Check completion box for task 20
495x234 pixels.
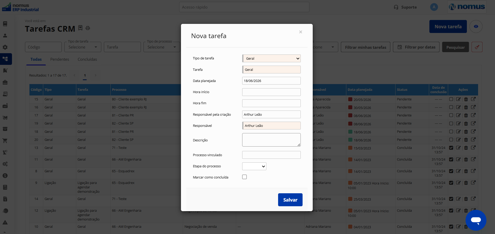pyautogui.click(x=451, y=140)
